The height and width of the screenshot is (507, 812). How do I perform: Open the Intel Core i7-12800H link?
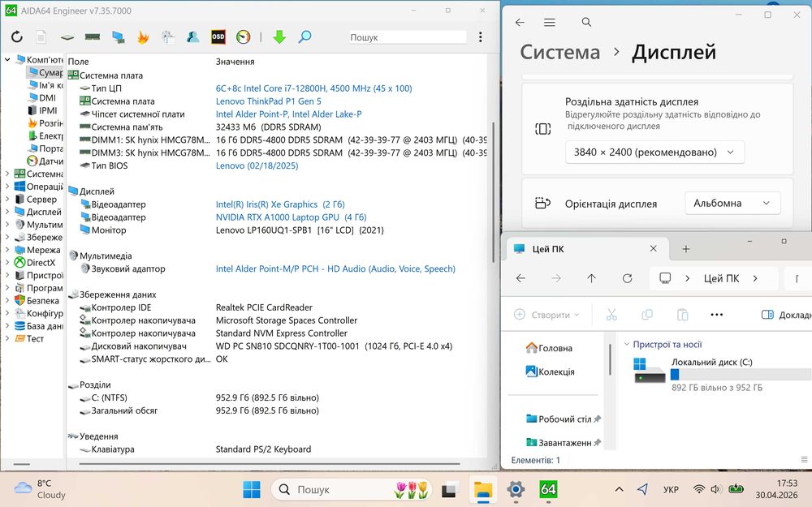[x=313, y=88]
